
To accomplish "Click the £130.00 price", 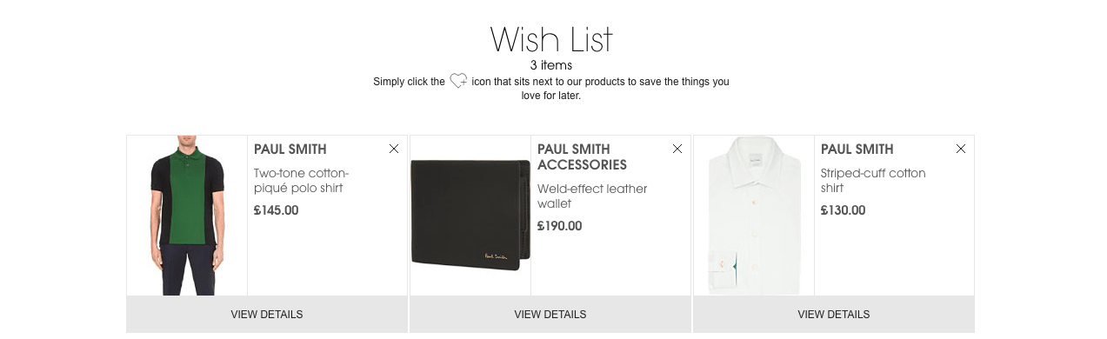I will (843, 210).
